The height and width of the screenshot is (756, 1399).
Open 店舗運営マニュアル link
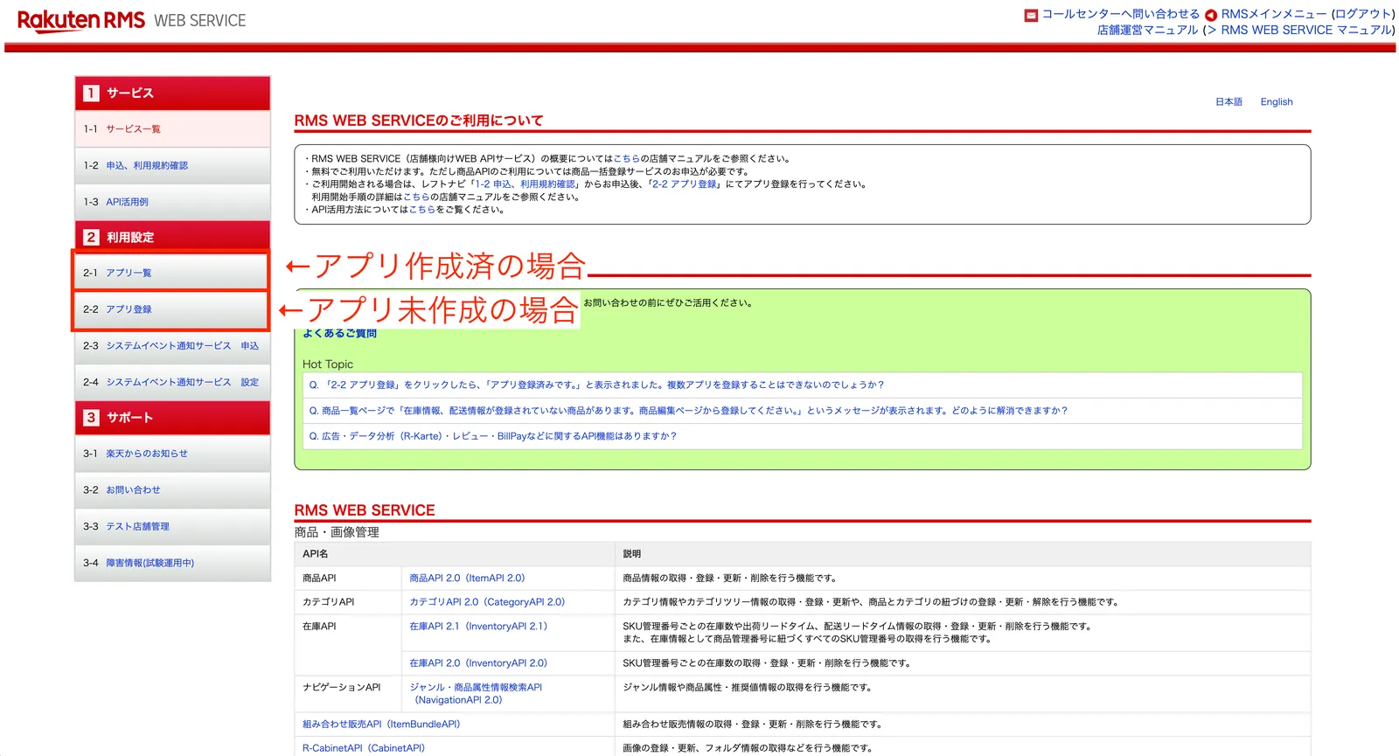(1147, 30)
